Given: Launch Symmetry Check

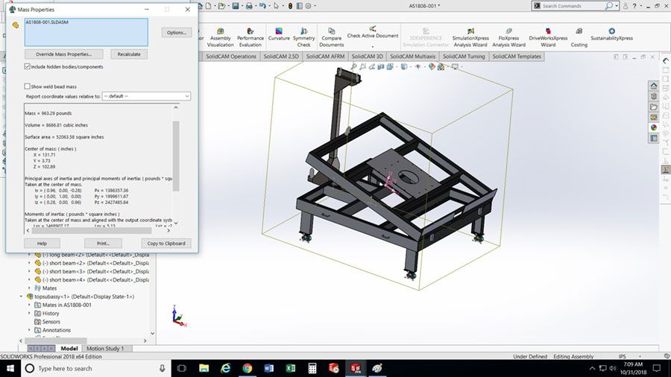Looking at the screenshot, I should click(x=304, y=37).
